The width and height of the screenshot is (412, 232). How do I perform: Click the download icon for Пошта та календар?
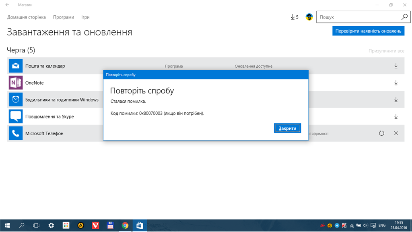tap(396, 66)
